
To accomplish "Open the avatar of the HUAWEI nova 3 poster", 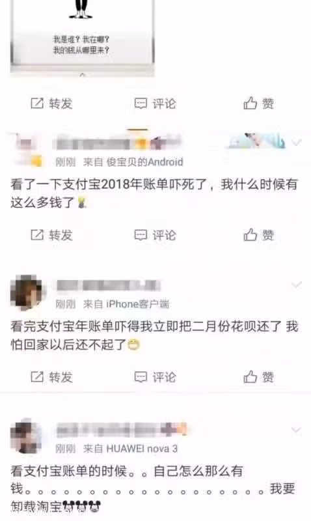I will tap(26, 436).
